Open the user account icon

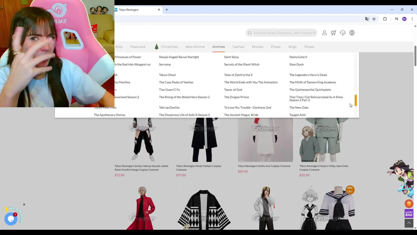click(x=324, y=33)
